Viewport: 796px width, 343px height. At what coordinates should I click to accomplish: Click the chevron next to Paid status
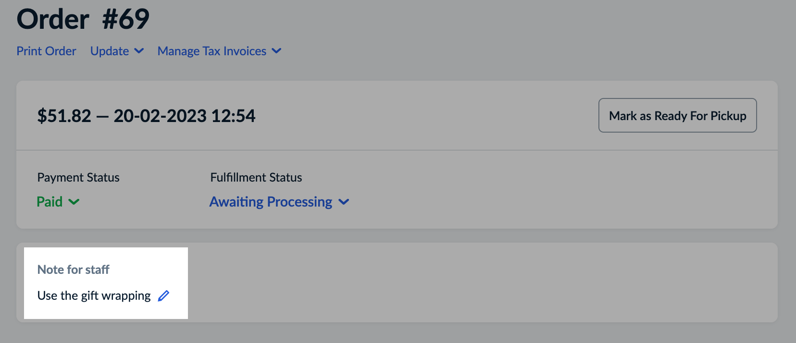(75, 202)
